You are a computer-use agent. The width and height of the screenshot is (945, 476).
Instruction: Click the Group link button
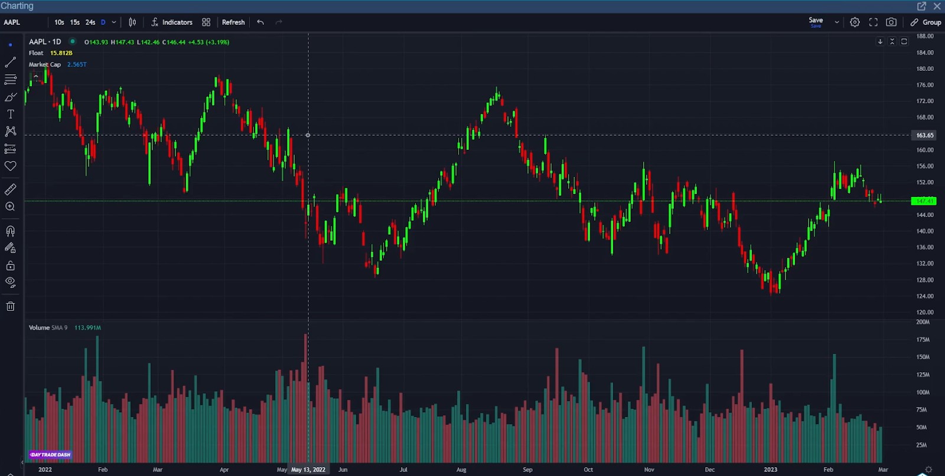pos(926,22)
